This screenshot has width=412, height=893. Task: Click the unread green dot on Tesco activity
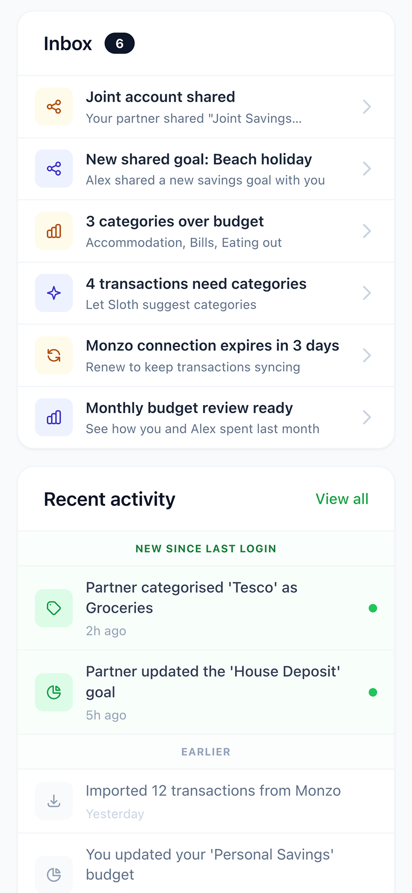373,608
